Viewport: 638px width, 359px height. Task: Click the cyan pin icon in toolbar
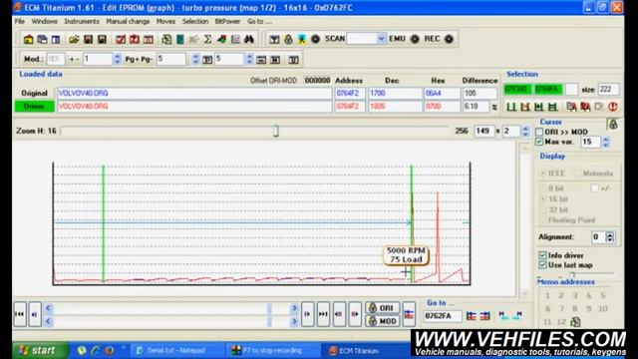302,39
